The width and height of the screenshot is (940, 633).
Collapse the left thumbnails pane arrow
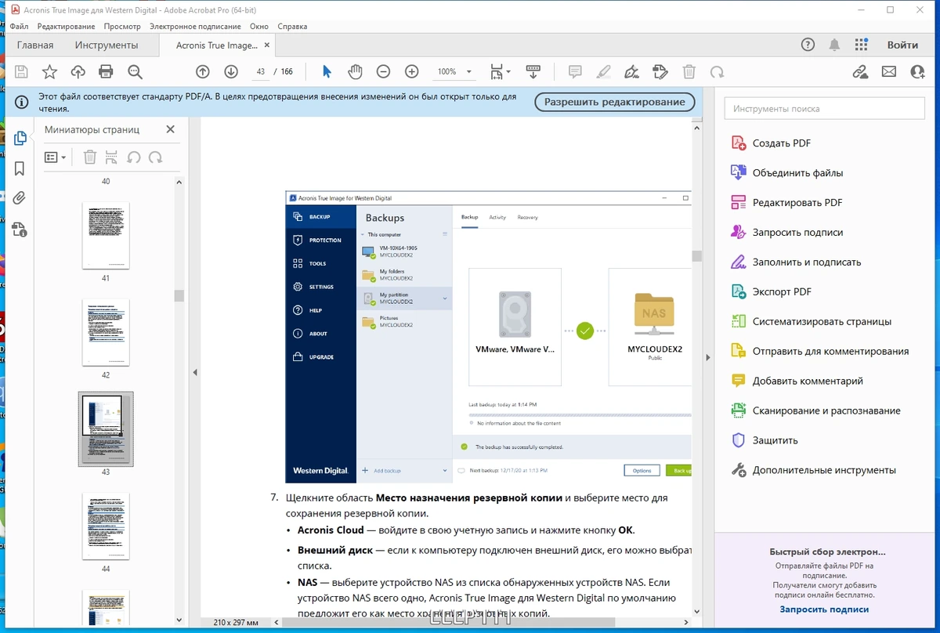195,373
